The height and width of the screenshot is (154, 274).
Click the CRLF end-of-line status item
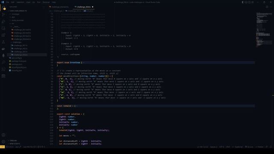pos(228,147)
